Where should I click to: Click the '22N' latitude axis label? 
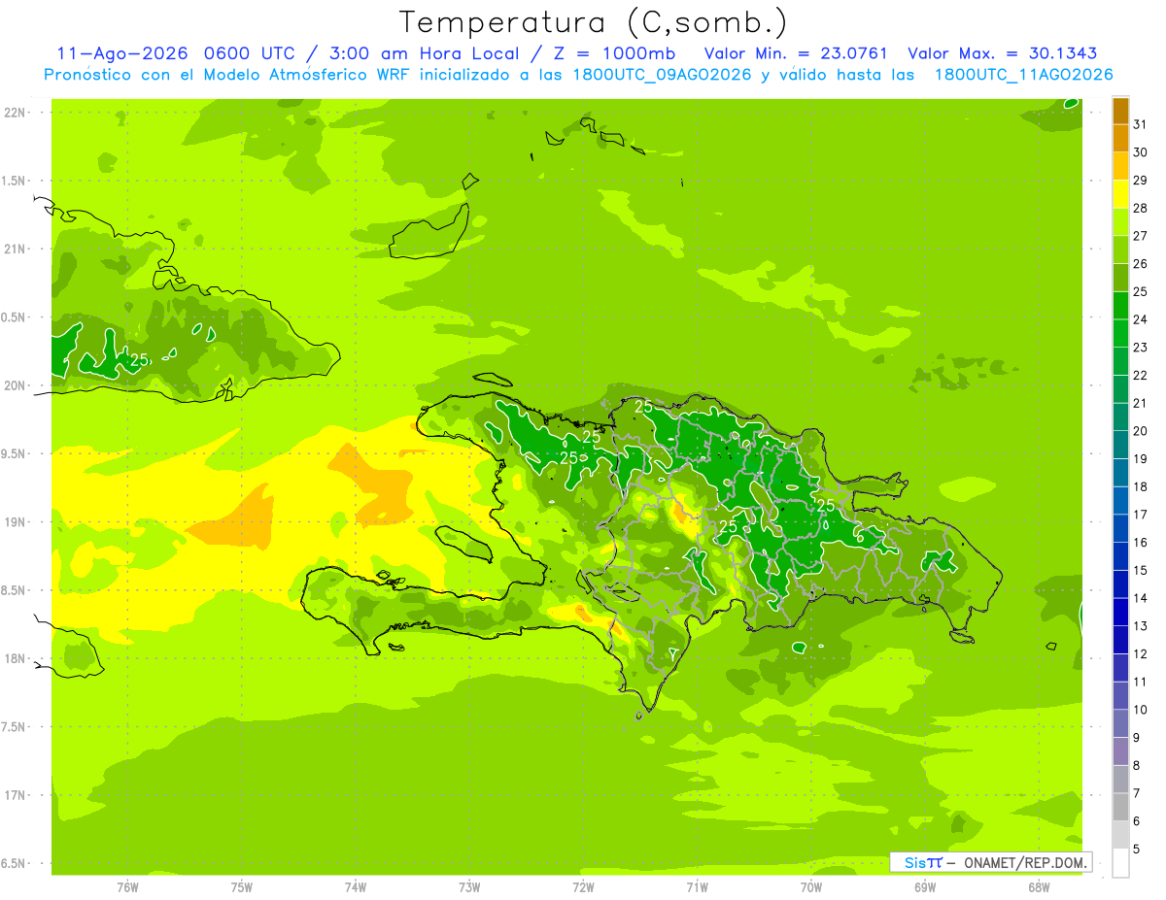(14, 113)
